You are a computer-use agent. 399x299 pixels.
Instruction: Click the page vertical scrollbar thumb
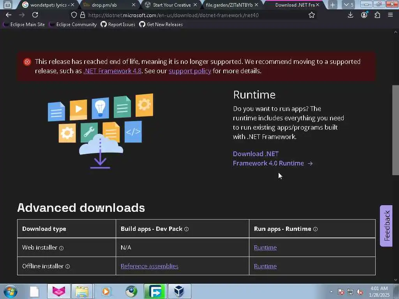pyautogui.click(x=395, y=130)
